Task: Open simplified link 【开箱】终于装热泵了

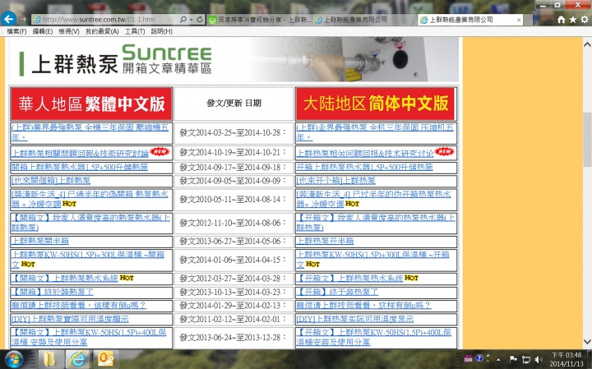Action: (x=337, y=292)
